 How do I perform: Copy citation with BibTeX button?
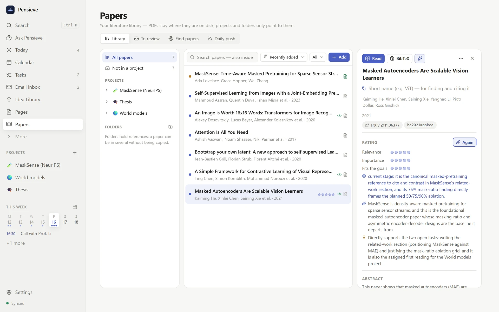pos(400,58)
